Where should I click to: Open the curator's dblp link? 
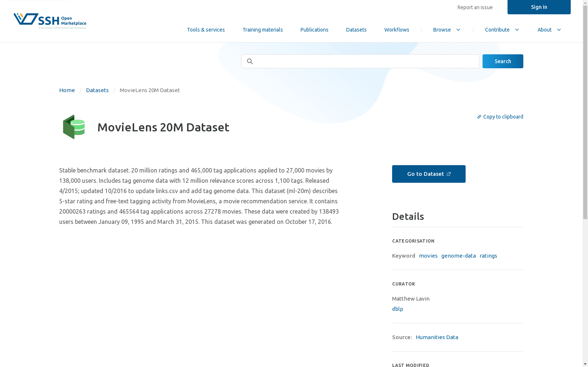pos(398,309)
